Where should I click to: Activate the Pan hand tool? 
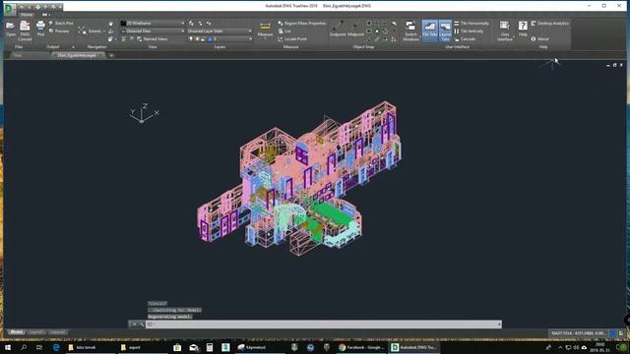click(111, 24)
